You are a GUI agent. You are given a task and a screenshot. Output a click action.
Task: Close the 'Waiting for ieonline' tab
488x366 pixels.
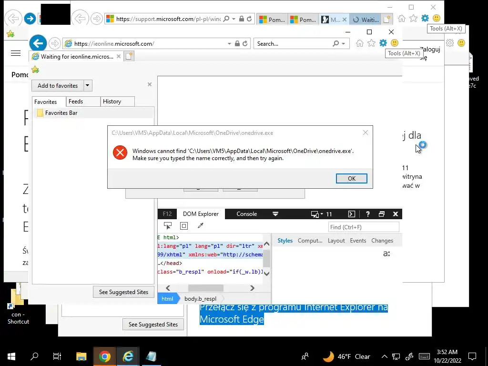point(118,56)
